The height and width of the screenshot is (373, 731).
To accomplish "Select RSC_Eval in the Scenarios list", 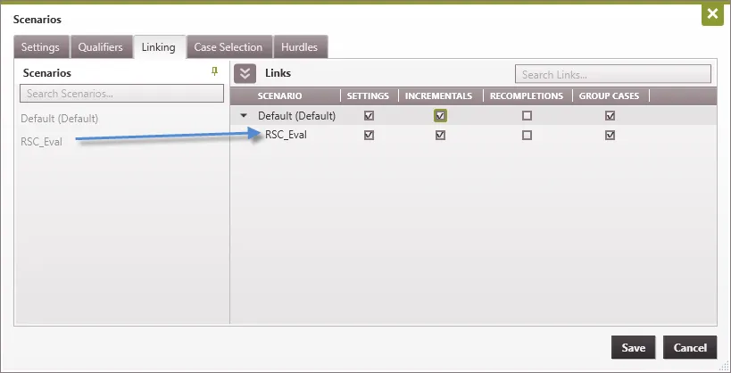I will click(43, 141).
